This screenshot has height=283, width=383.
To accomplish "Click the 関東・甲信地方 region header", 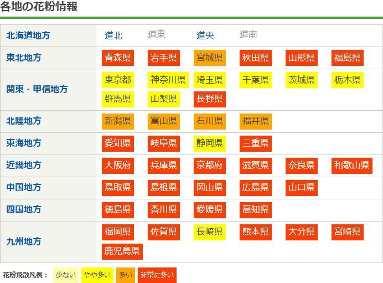I will (37, 89).
